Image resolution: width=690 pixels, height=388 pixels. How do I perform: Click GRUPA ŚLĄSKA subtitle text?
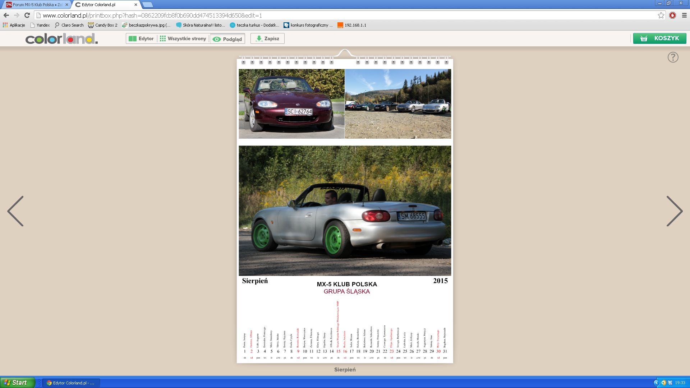347,291
